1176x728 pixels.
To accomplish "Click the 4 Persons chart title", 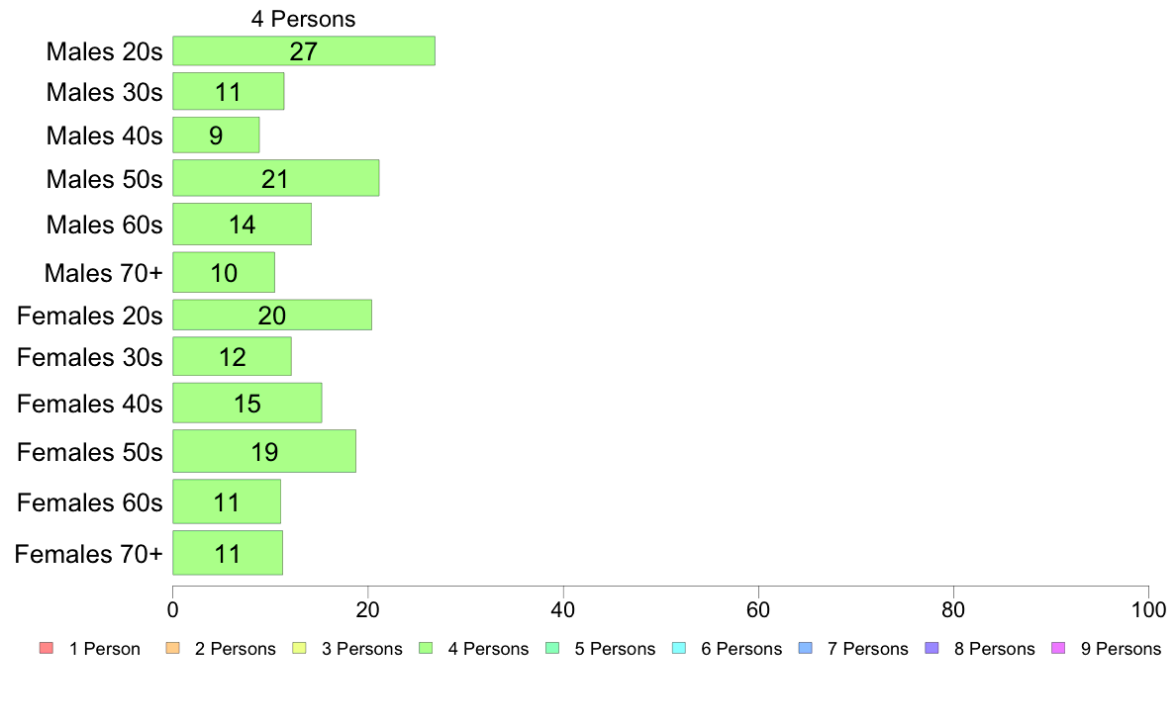I will click(x=303, y=19).
